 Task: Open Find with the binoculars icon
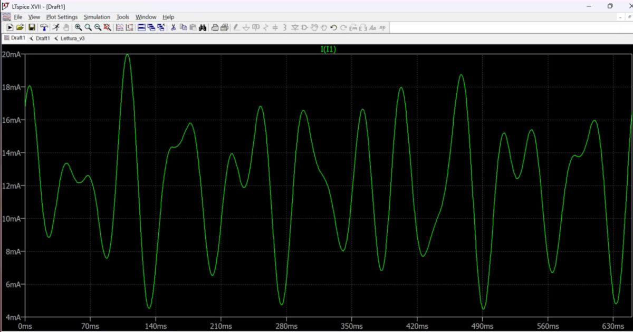203,27
